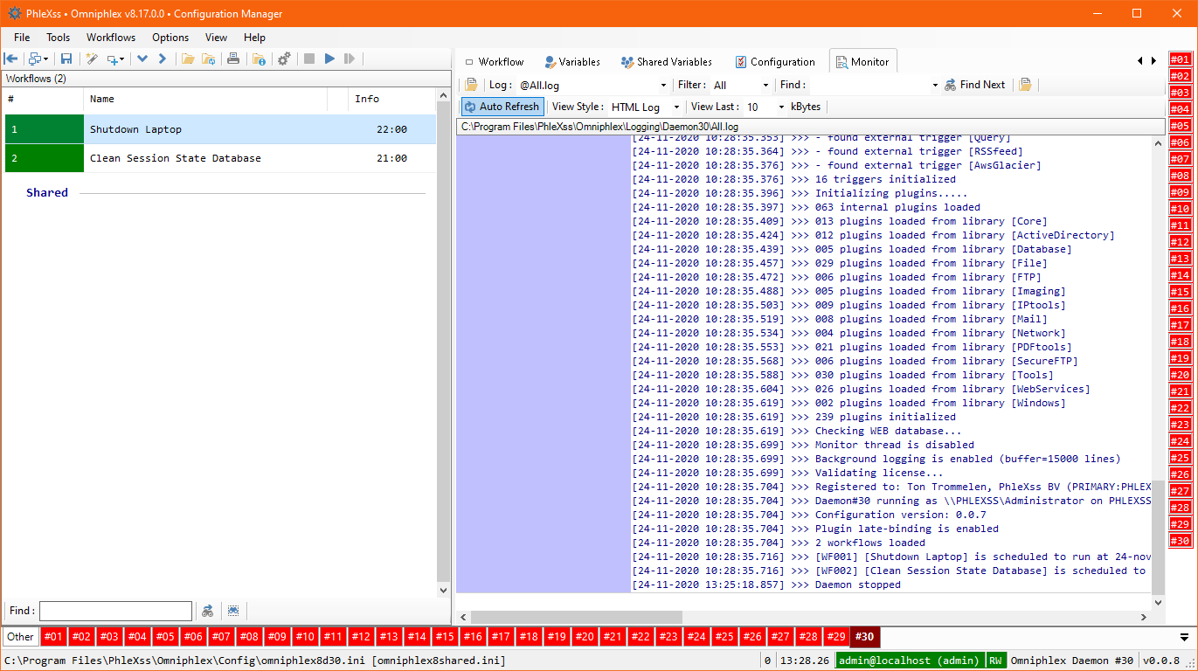Viewport: 1198px width, 671px height.
Task: Click the Save disk icon
Action: [66, 59]
